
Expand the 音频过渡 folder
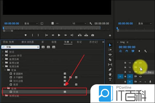[3, 63]
